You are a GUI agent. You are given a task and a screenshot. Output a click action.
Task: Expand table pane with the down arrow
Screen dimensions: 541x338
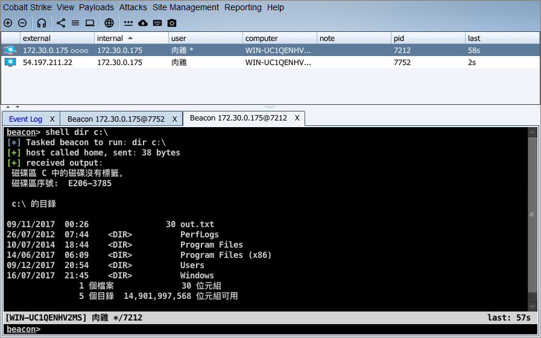[17, 107]
